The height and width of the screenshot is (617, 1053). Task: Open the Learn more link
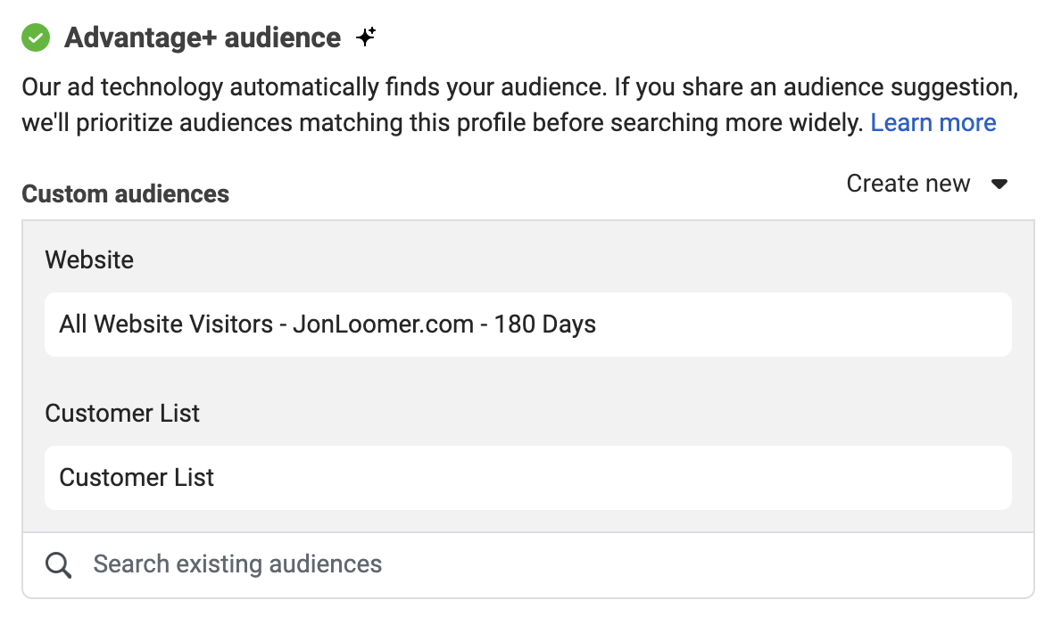[933, 123]
